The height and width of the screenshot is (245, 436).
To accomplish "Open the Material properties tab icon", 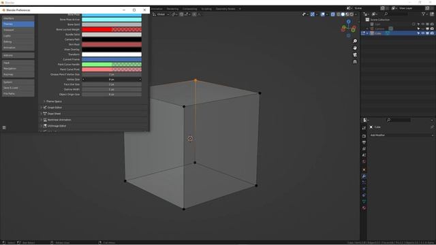I will (x=364, y=208).
